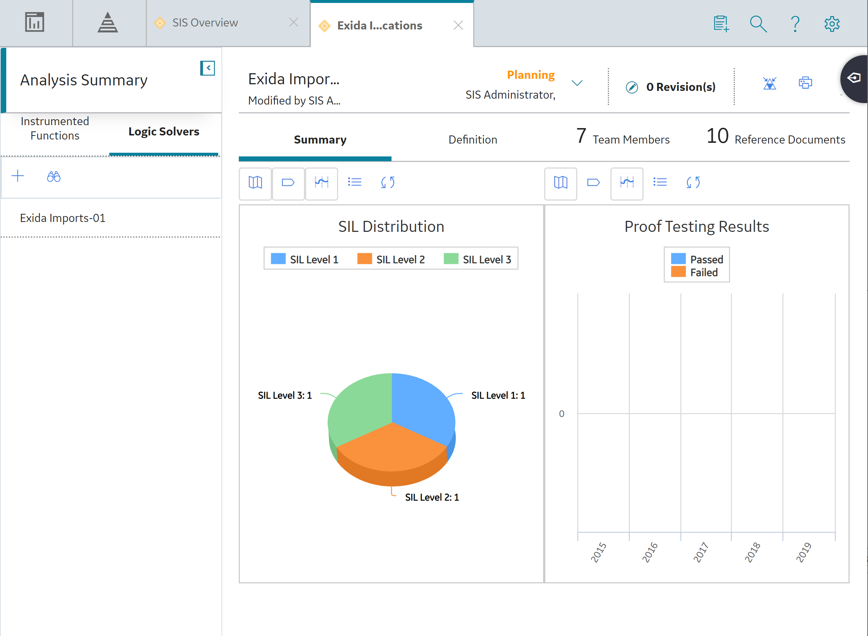Click the SIL Level 1 legend swatch
Viewport: 868px width, 636px height.
click(278, 259)
